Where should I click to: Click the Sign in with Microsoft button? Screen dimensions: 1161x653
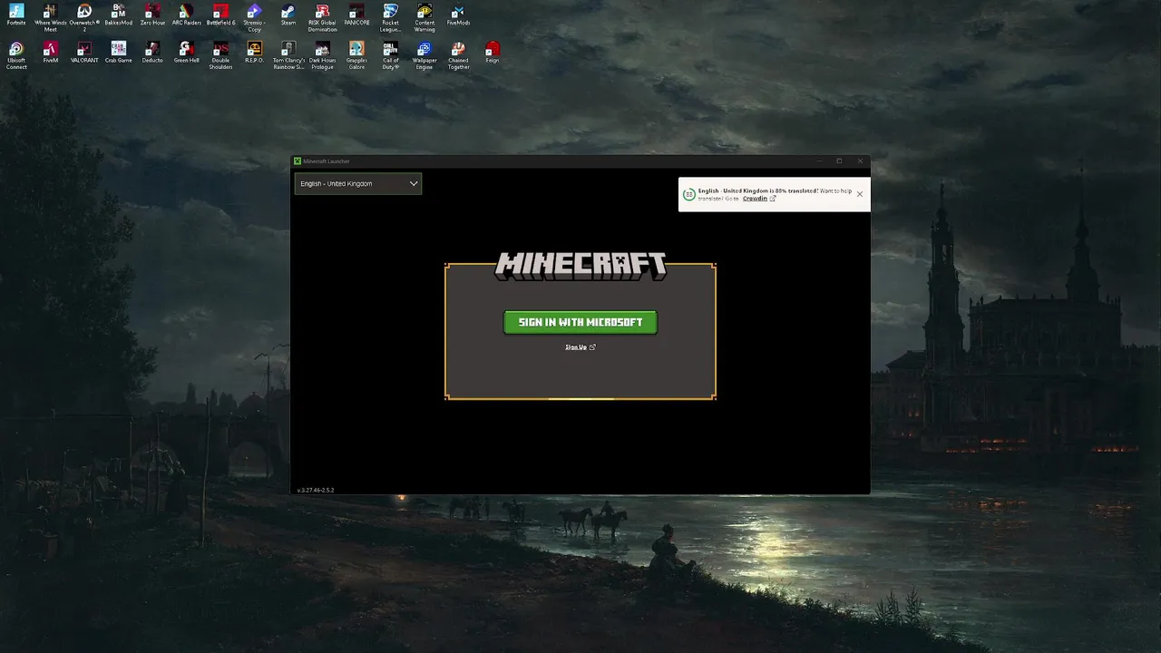pyautogui.click(x=580, y=322)
